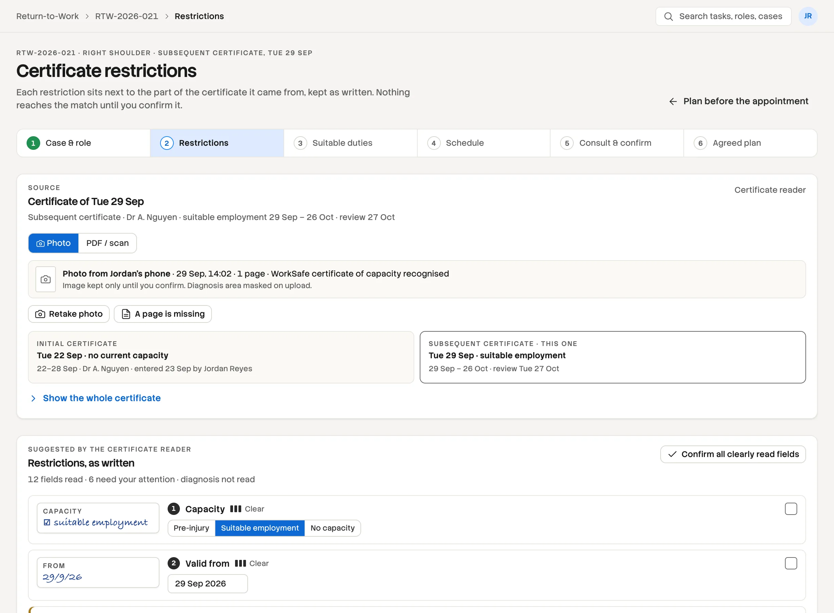This screenshot has width=834, height=613.
Task: Select Pre-injury capacity option
Action: point(191,528)
